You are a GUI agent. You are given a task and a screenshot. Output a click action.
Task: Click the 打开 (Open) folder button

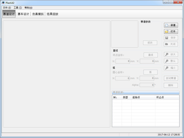[171, 31]
